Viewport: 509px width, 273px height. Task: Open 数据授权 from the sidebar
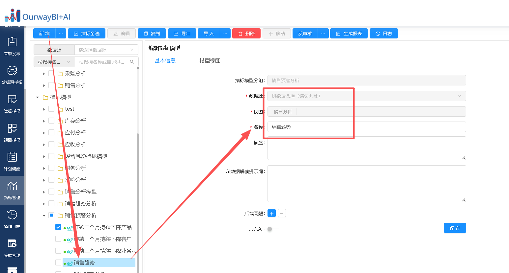coord(12,104)
